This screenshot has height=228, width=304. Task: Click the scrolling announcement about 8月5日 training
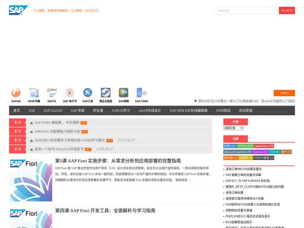(x=247, y=101)
